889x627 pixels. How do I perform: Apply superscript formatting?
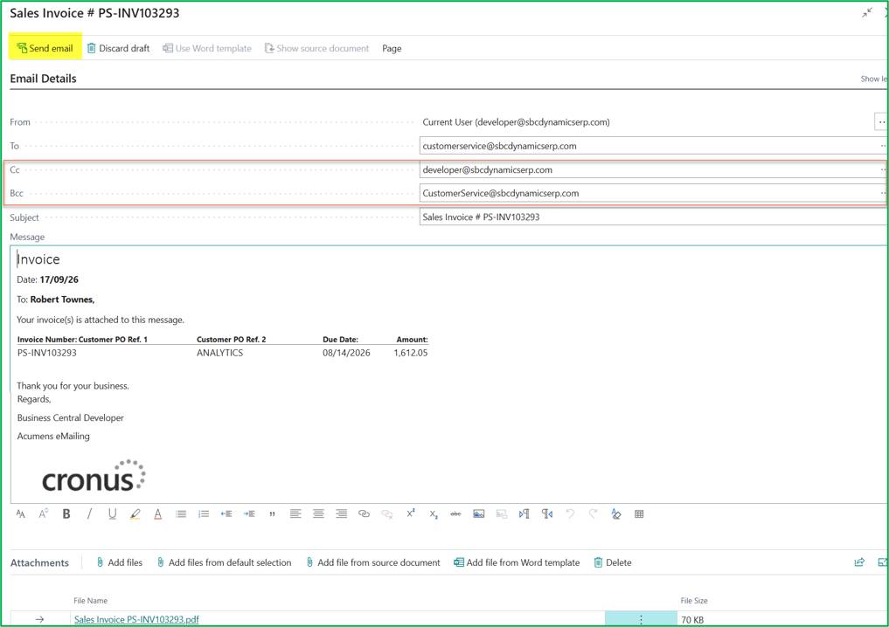coord(411,513)
